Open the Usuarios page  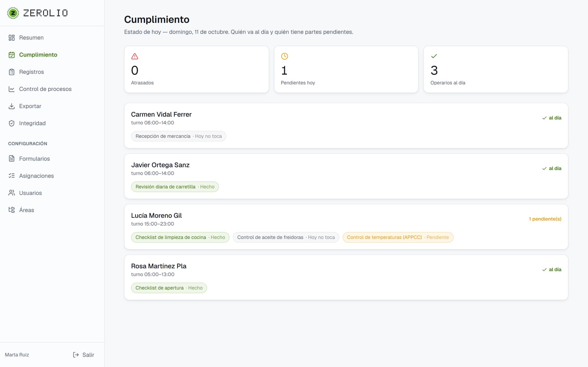point(52,193)
